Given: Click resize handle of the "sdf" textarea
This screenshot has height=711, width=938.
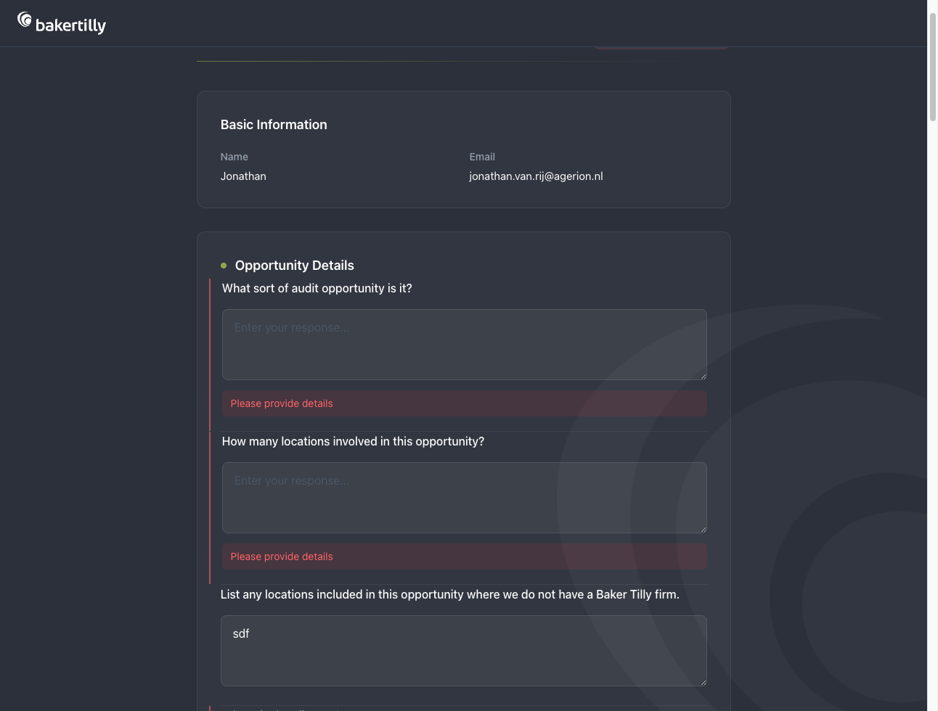Looking at the screenshot, I should click(703, 682).
